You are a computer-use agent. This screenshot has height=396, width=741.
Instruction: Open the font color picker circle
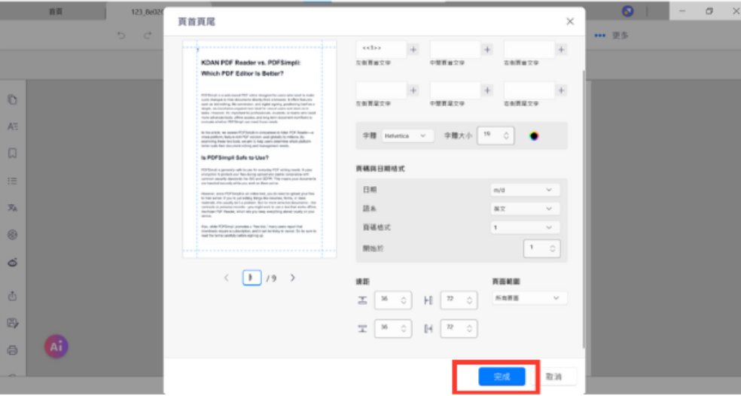click(x=534, y=136)
